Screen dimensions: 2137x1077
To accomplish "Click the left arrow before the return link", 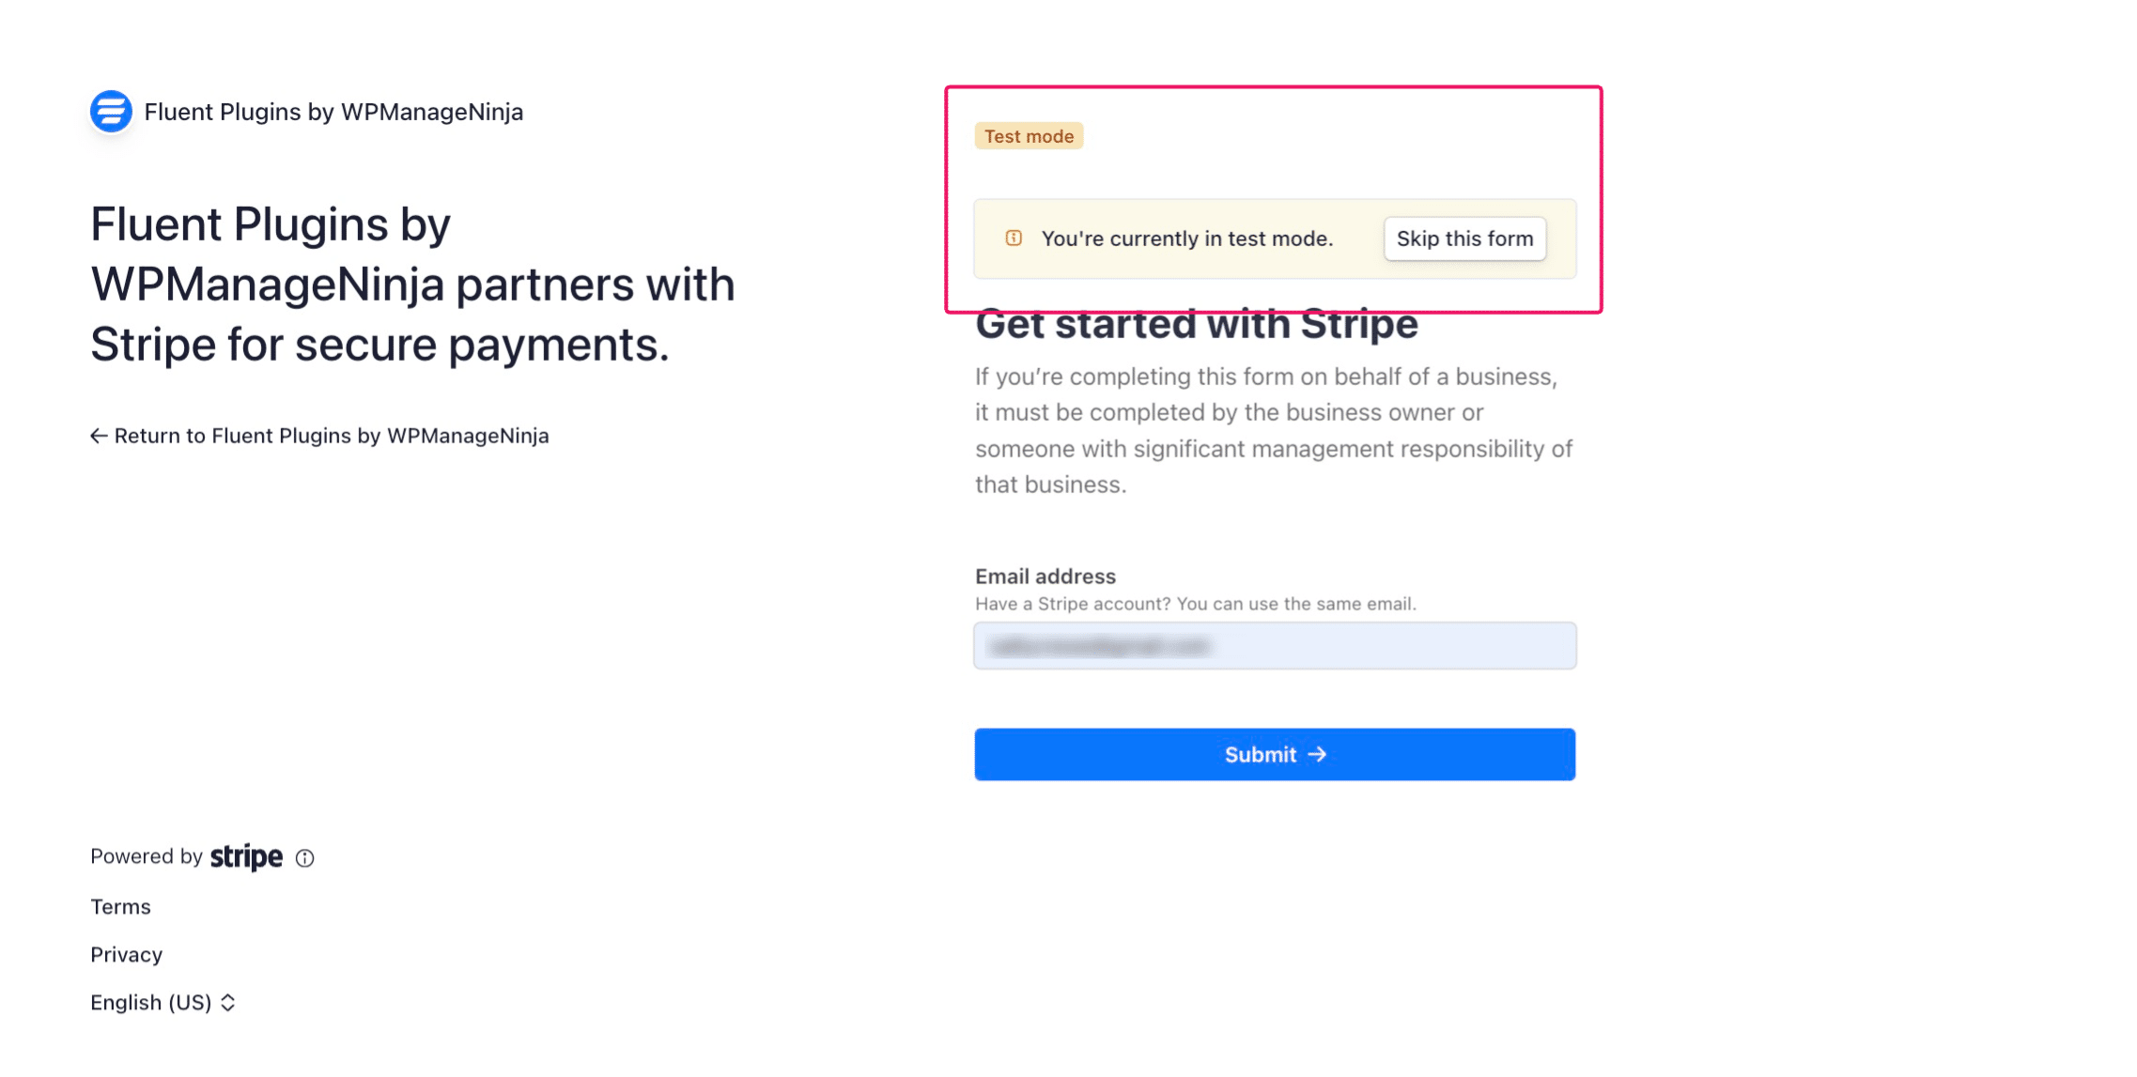I will click(x=98, y=436).
